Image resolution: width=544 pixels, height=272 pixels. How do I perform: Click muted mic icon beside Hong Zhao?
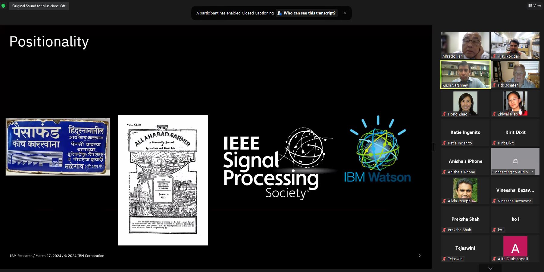tap(444, 114)
